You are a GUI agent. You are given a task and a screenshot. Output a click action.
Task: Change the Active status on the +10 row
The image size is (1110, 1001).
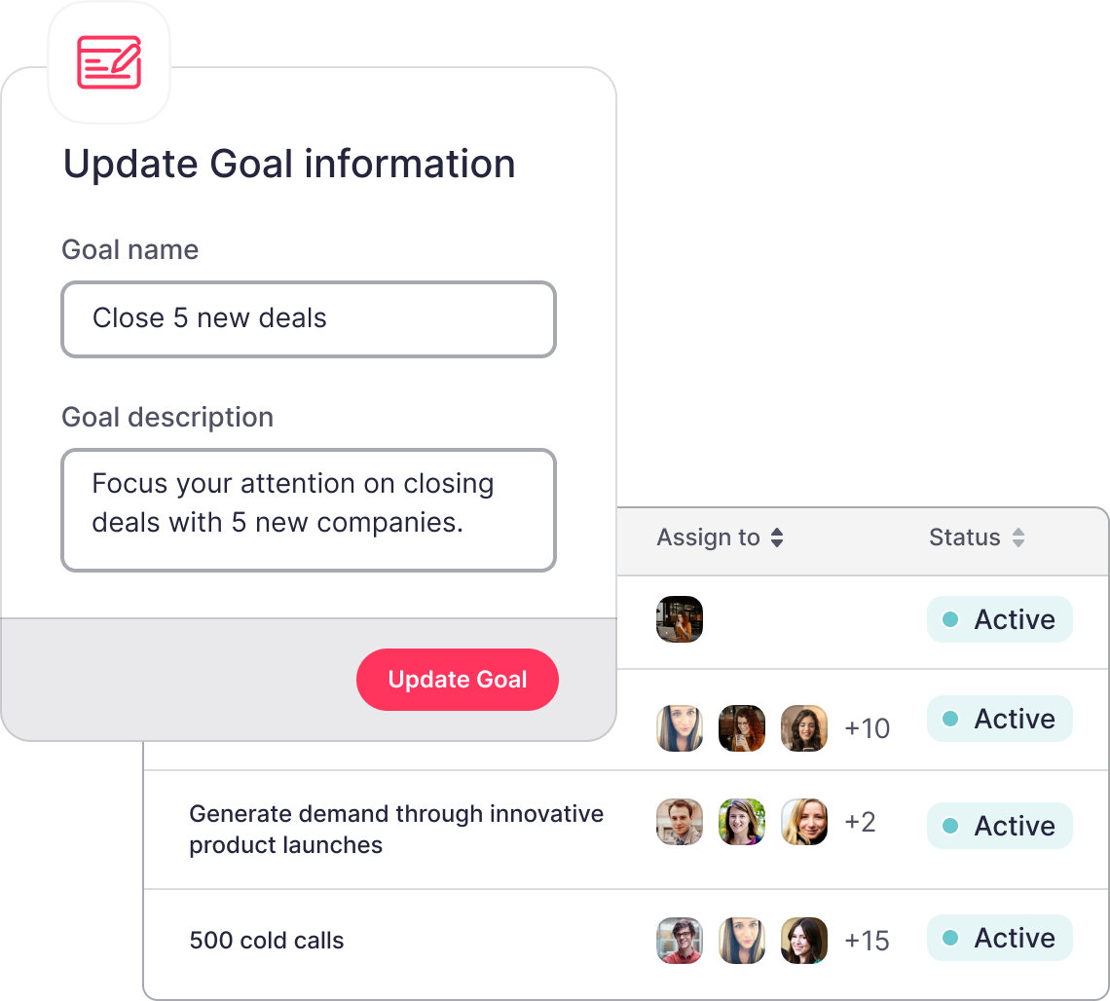(x=1000, y=719)
